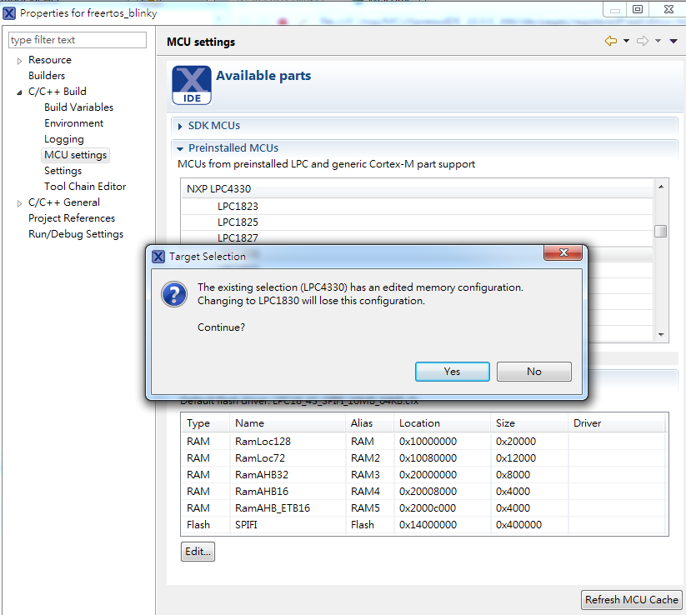Select C/C++ Build tree item
Image resolution: width=686 pixels, height=615 pixels.
(58, 92)
